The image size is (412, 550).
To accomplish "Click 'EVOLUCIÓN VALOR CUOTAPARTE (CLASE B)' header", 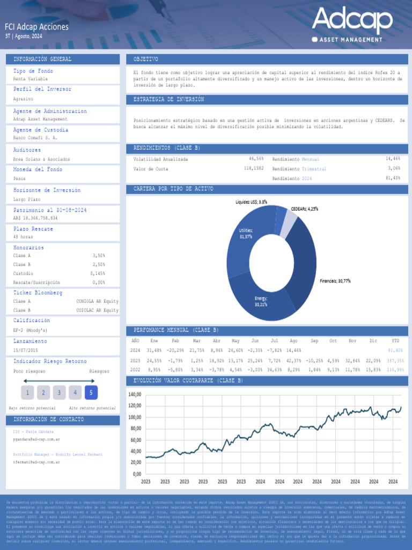I will (188, 380).
